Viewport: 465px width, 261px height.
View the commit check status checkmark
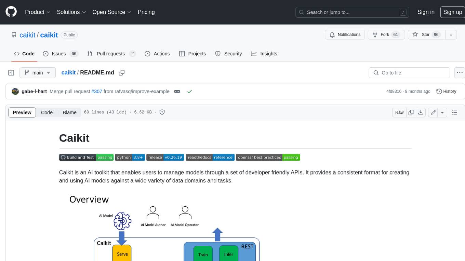click(189, 92)
